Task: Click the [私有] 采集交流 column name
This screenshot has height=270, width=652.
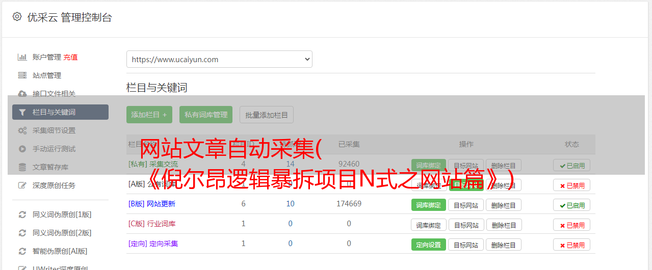Action: (x=153, y=164)
